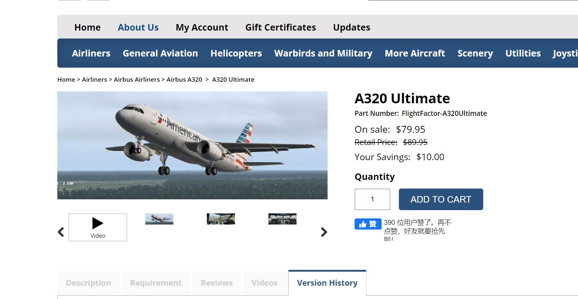Open the Warbirds and Military menu
This screenshot has height=299, width=578.
coord(323,53)
